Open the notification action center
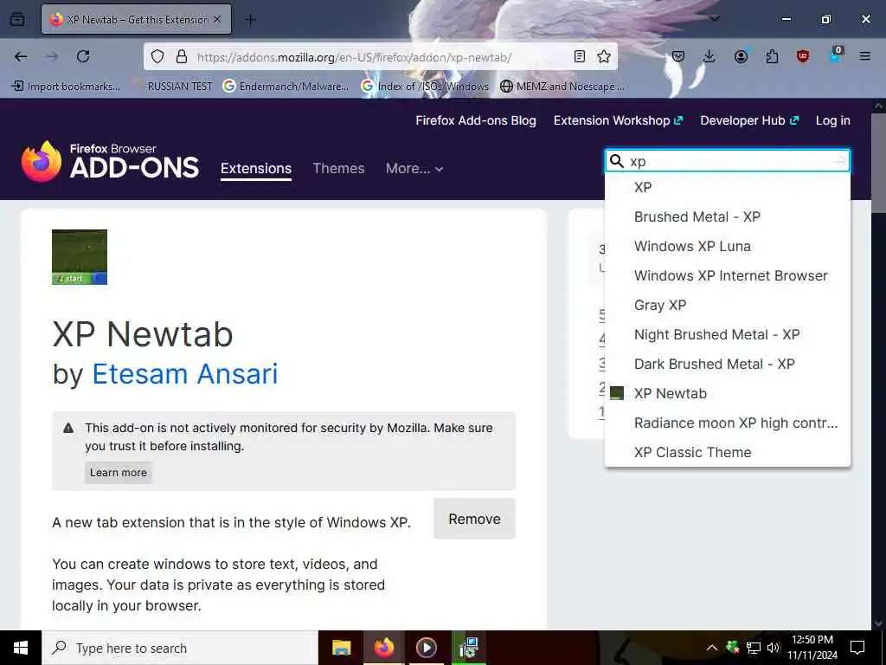886x665 pixels. [857, 648]
